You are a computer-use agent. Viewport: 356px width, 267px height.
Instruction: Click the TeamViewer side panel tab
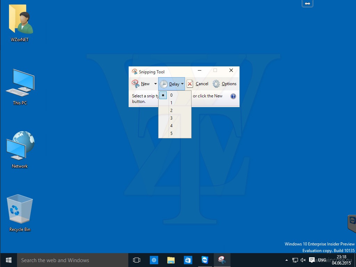352,224
